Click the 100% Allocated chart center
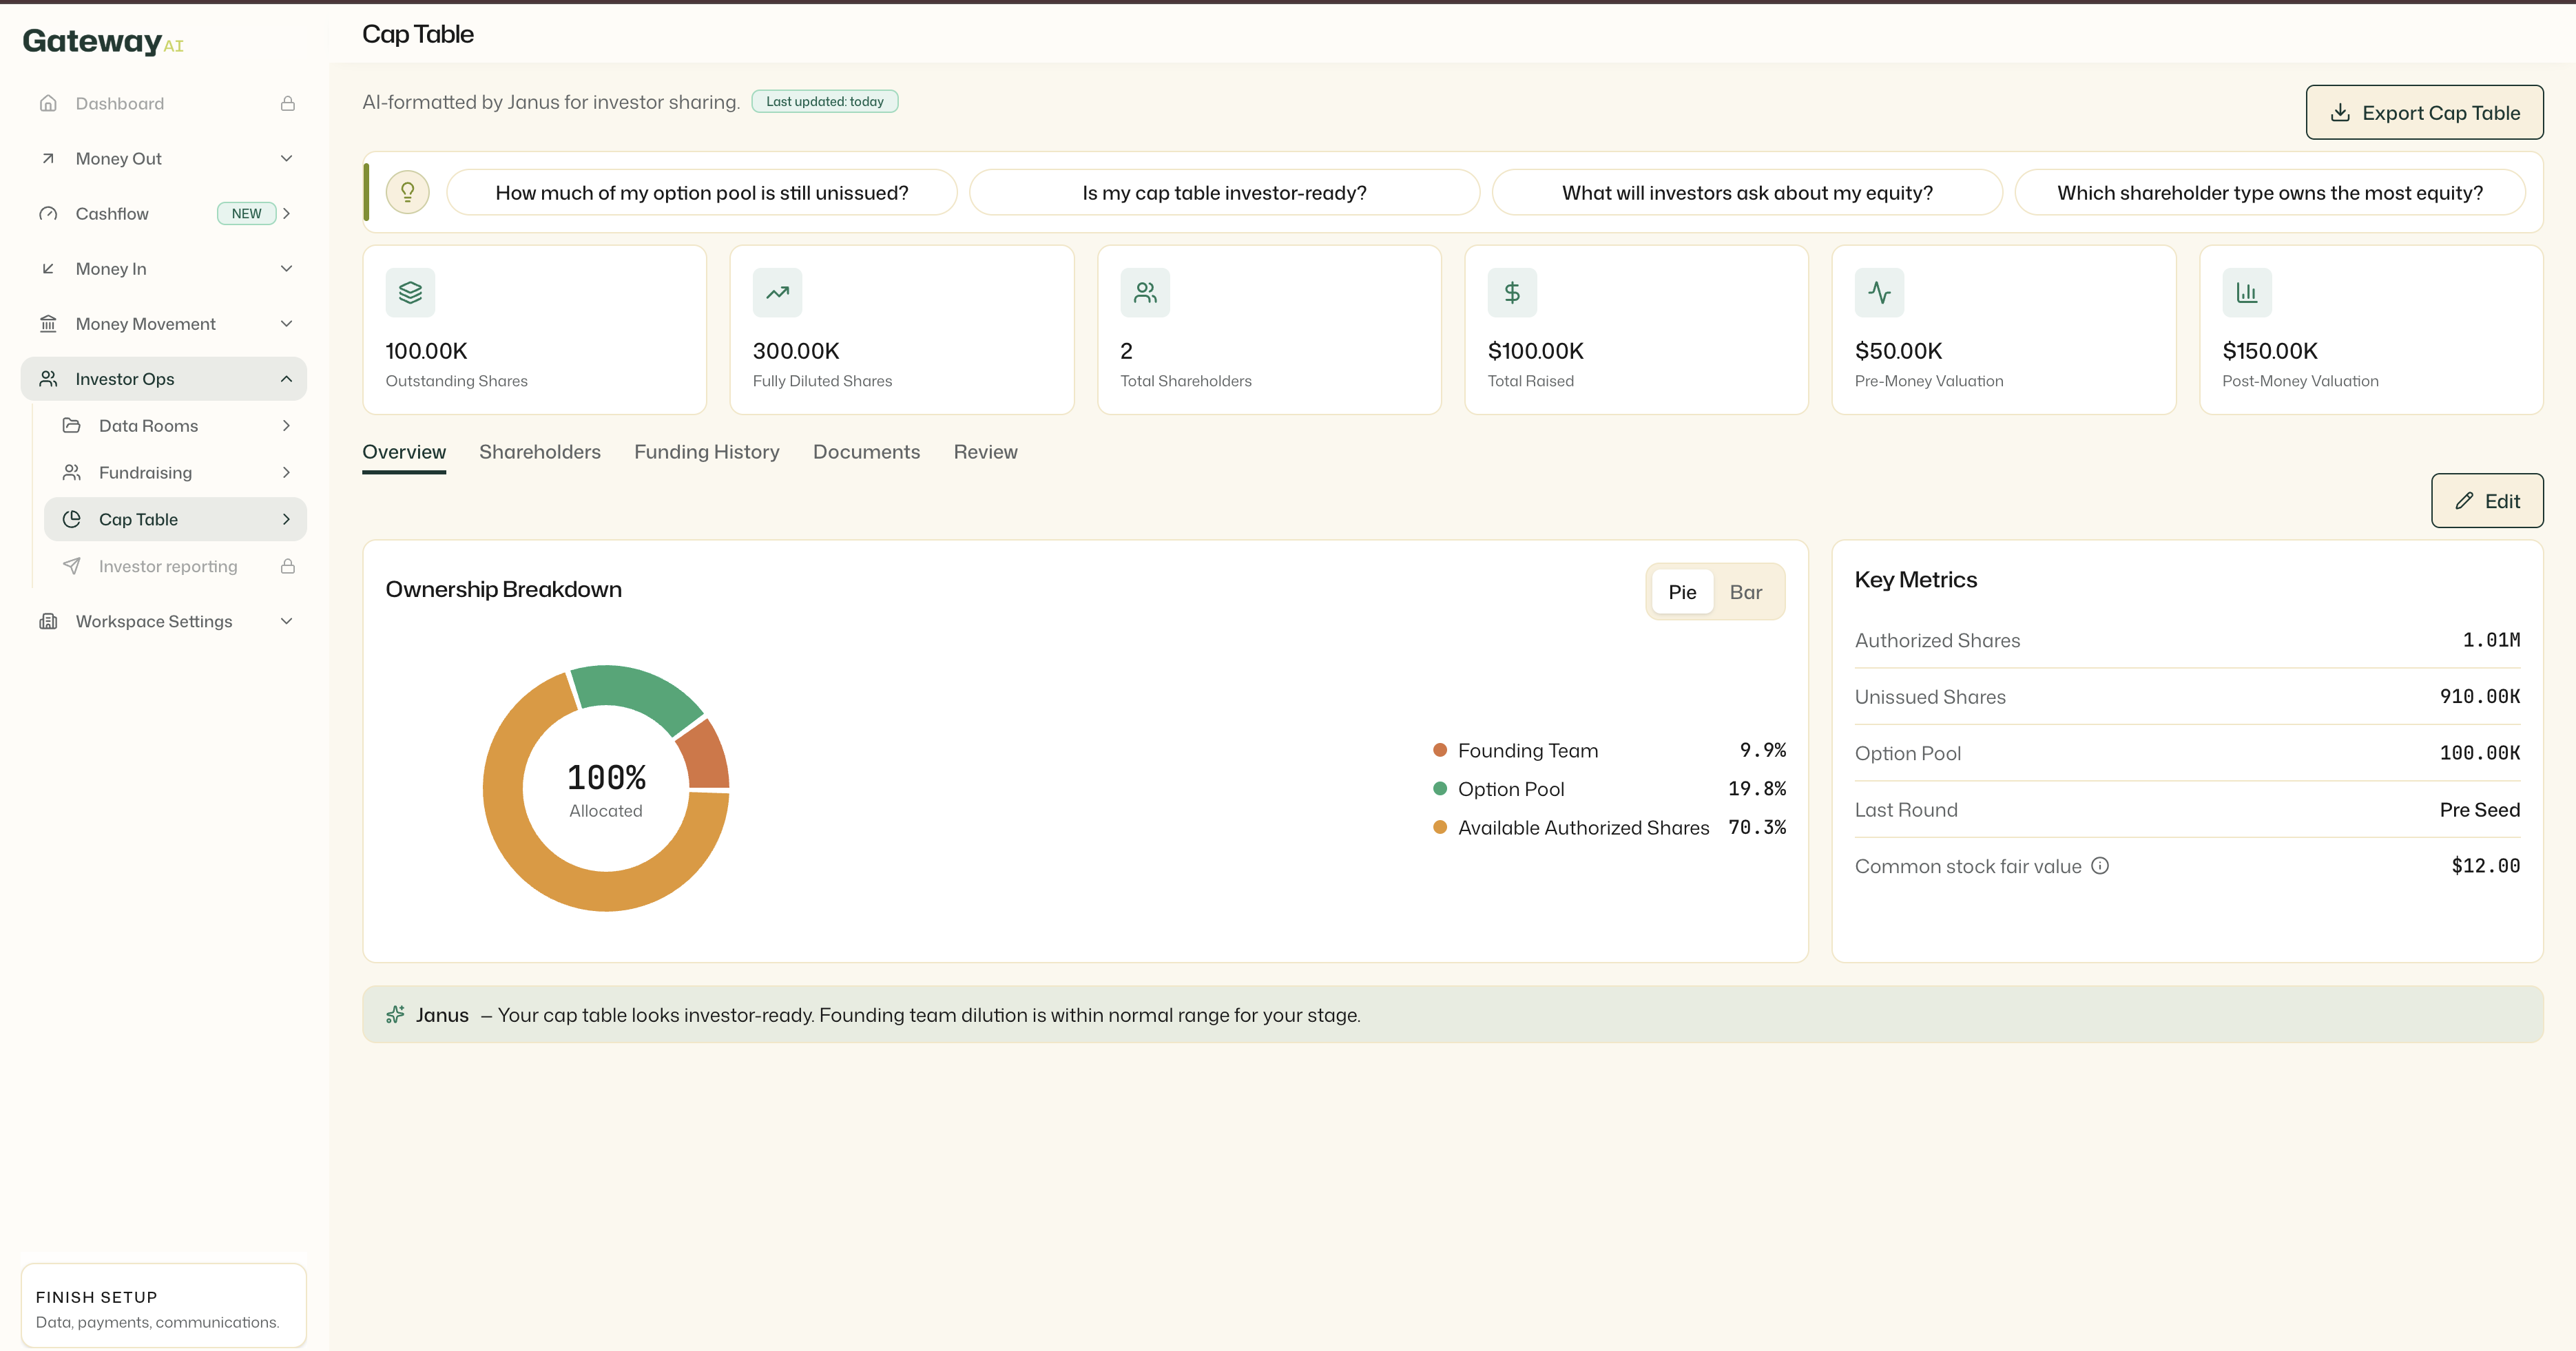Screen dimensions: 2576x1351 [606, 789]
